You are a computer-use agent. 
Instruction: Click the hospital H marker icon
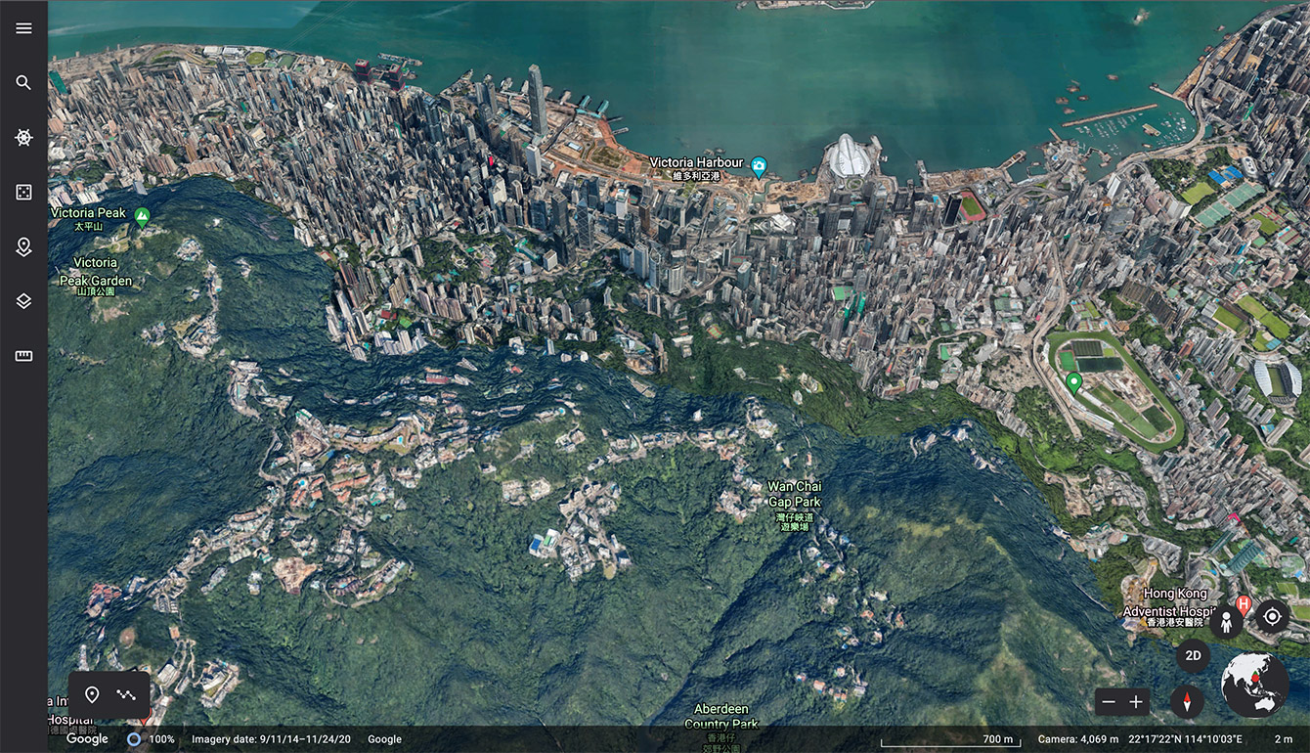point(1244,604)
